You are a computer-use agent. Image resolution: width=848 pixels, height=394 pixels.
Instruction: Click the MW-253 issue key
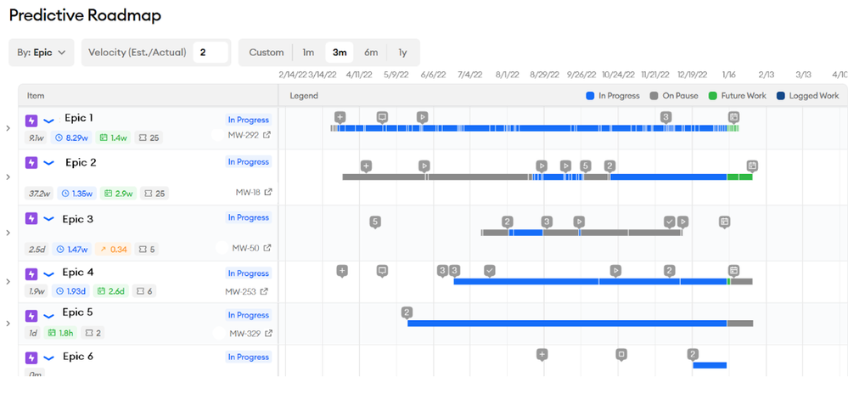[x=241, y=291]
